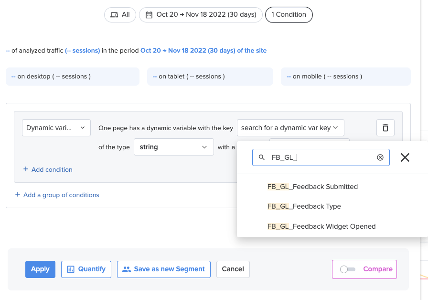Open the search for a dynamic var key dropdown
Screen dimensions: 428x300
click(x=290, y=128)
